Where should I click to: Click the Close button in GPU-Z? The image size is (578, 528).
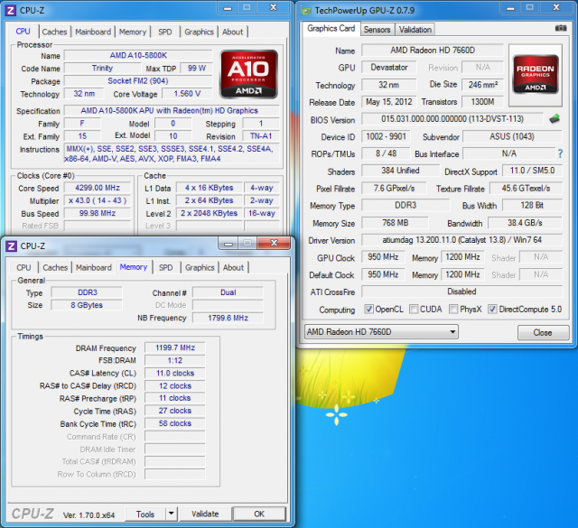543,332
